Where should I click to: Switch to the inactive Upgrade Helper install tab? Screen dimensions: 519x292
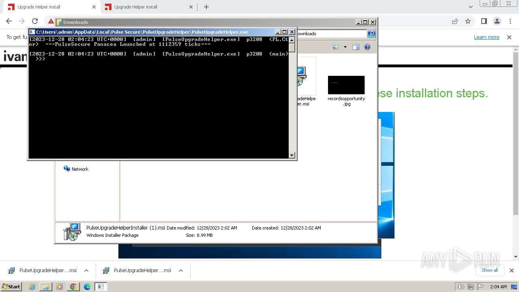coord(148,7)
